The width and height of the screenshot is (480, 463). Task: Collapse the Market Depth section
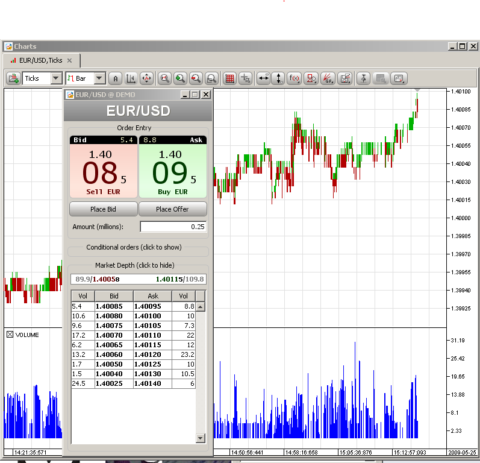(x=138, y=265)
